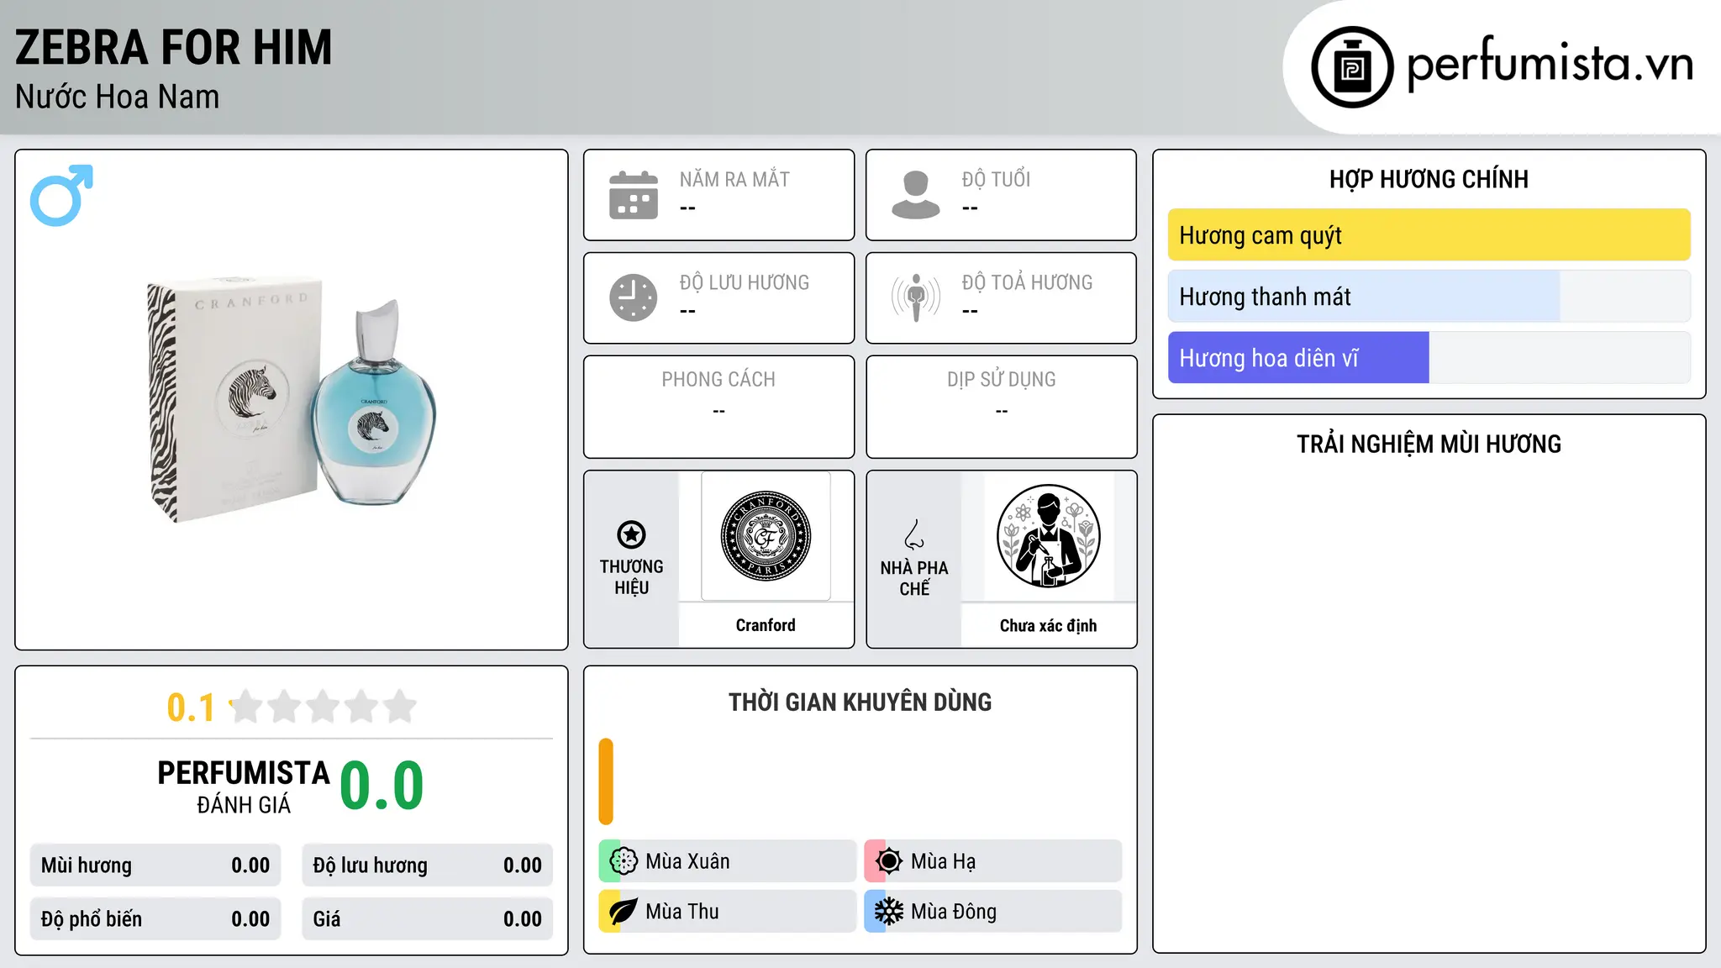
Task: Click the person icon for age group
Action: [x=916, y=195]
